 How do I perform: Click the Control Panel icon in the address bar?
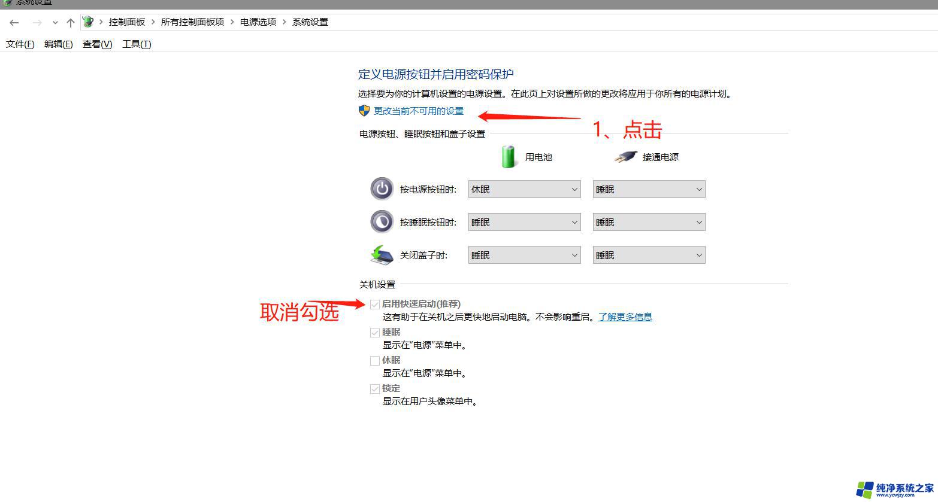(x=88, y=22)
